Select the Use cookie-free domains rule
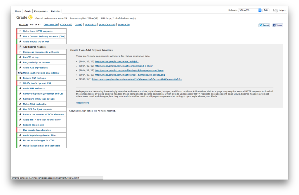This screenshot has width=299, height=195. (x=37, y=130)
